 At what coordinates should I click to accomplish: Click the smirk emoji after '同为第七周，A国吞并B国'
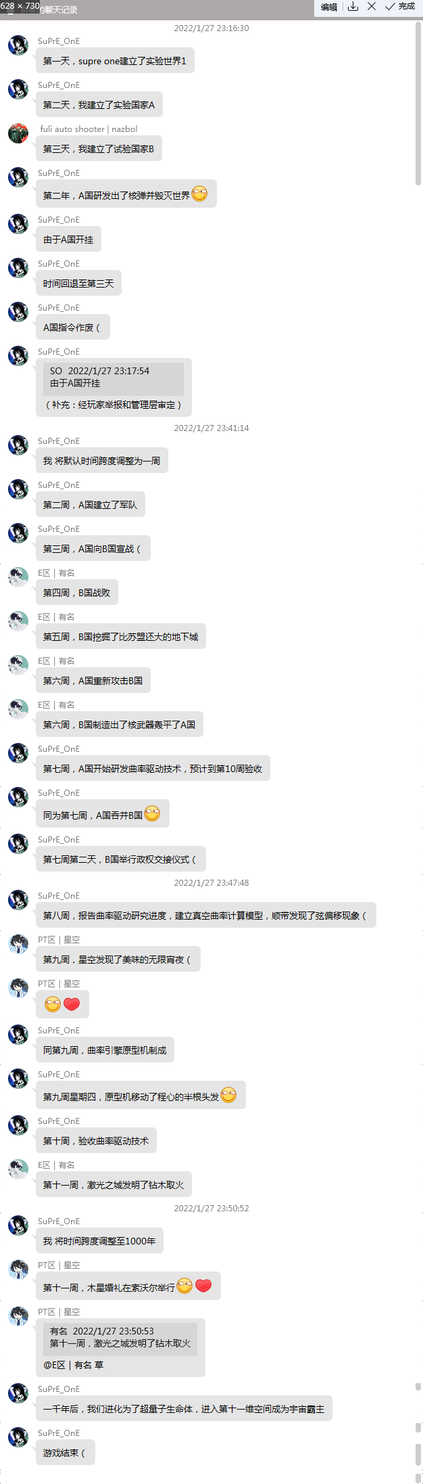point(152,814)
